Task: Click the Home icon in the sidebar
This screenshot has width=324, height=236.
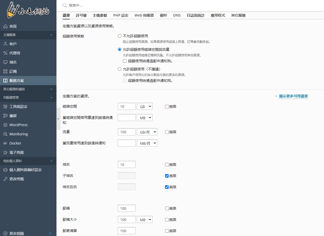Action: point(5,27)
